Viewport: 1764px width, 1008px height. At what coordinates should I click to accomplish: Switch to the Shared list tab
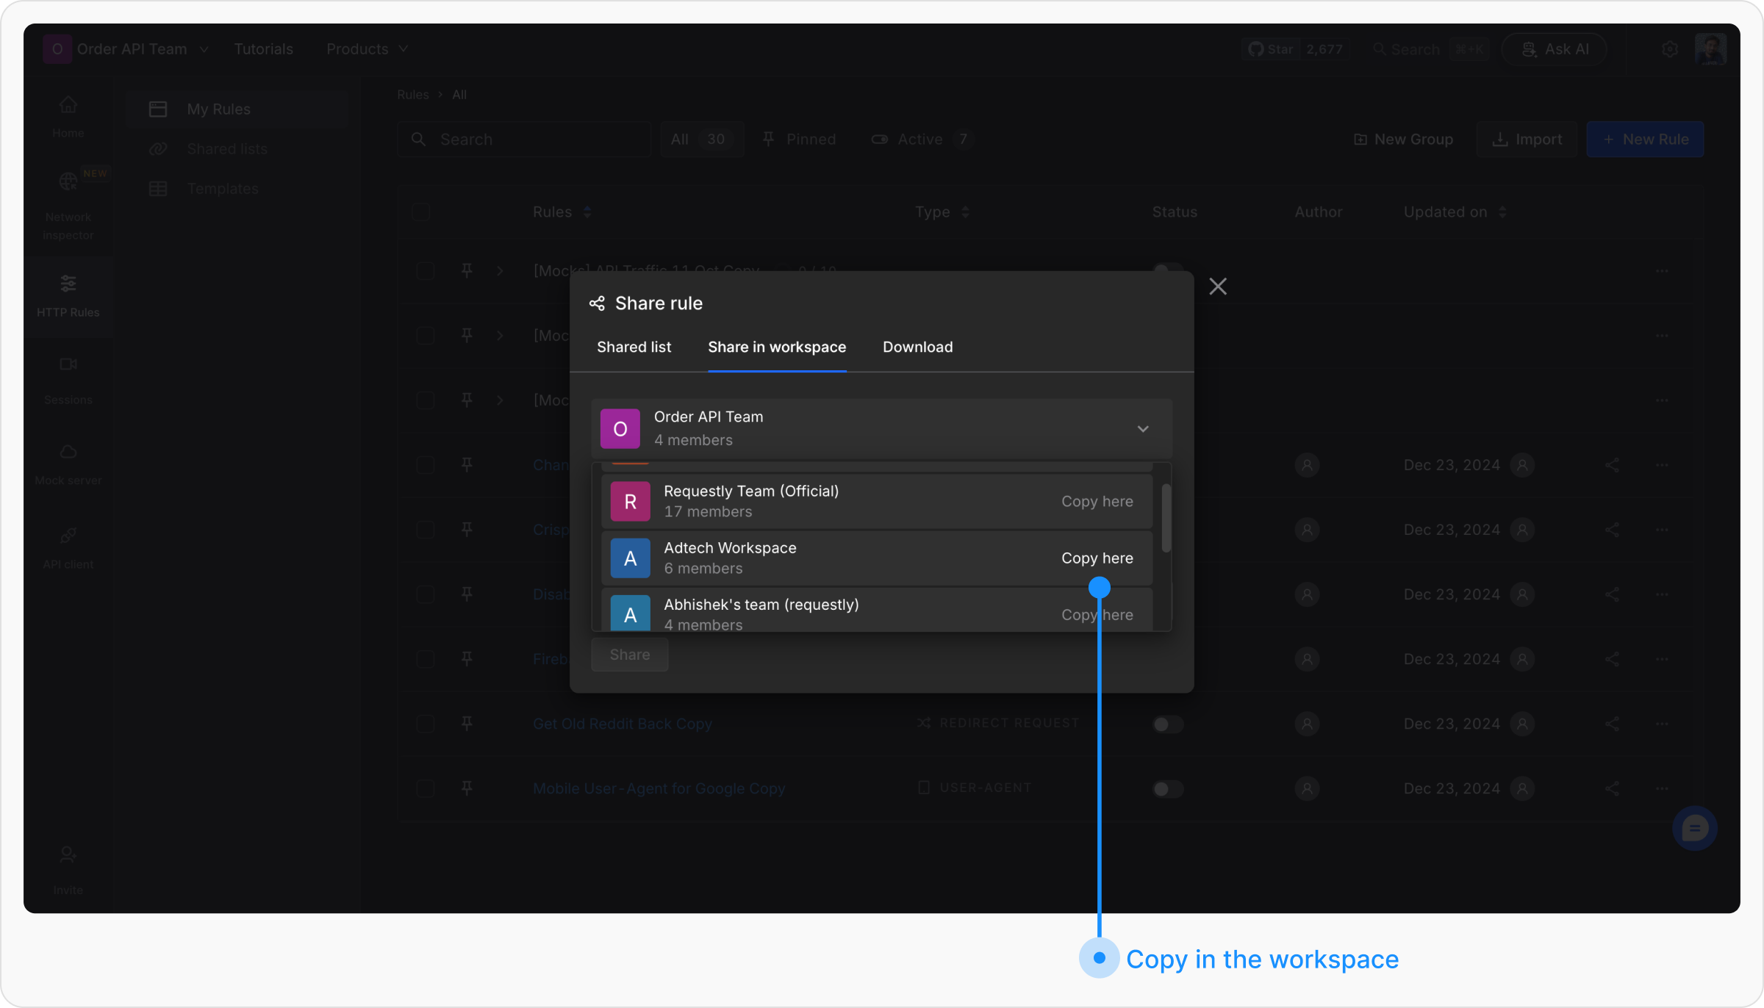[x=634, y=348]
